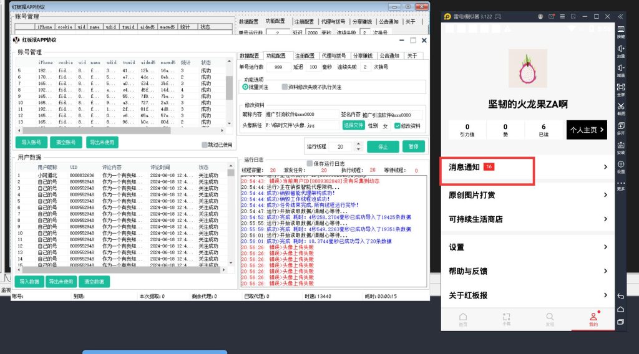Click the 红板报APP协议 window icon
The height and width of the screenshot is (354, 639).
click(x=16, y=40)
